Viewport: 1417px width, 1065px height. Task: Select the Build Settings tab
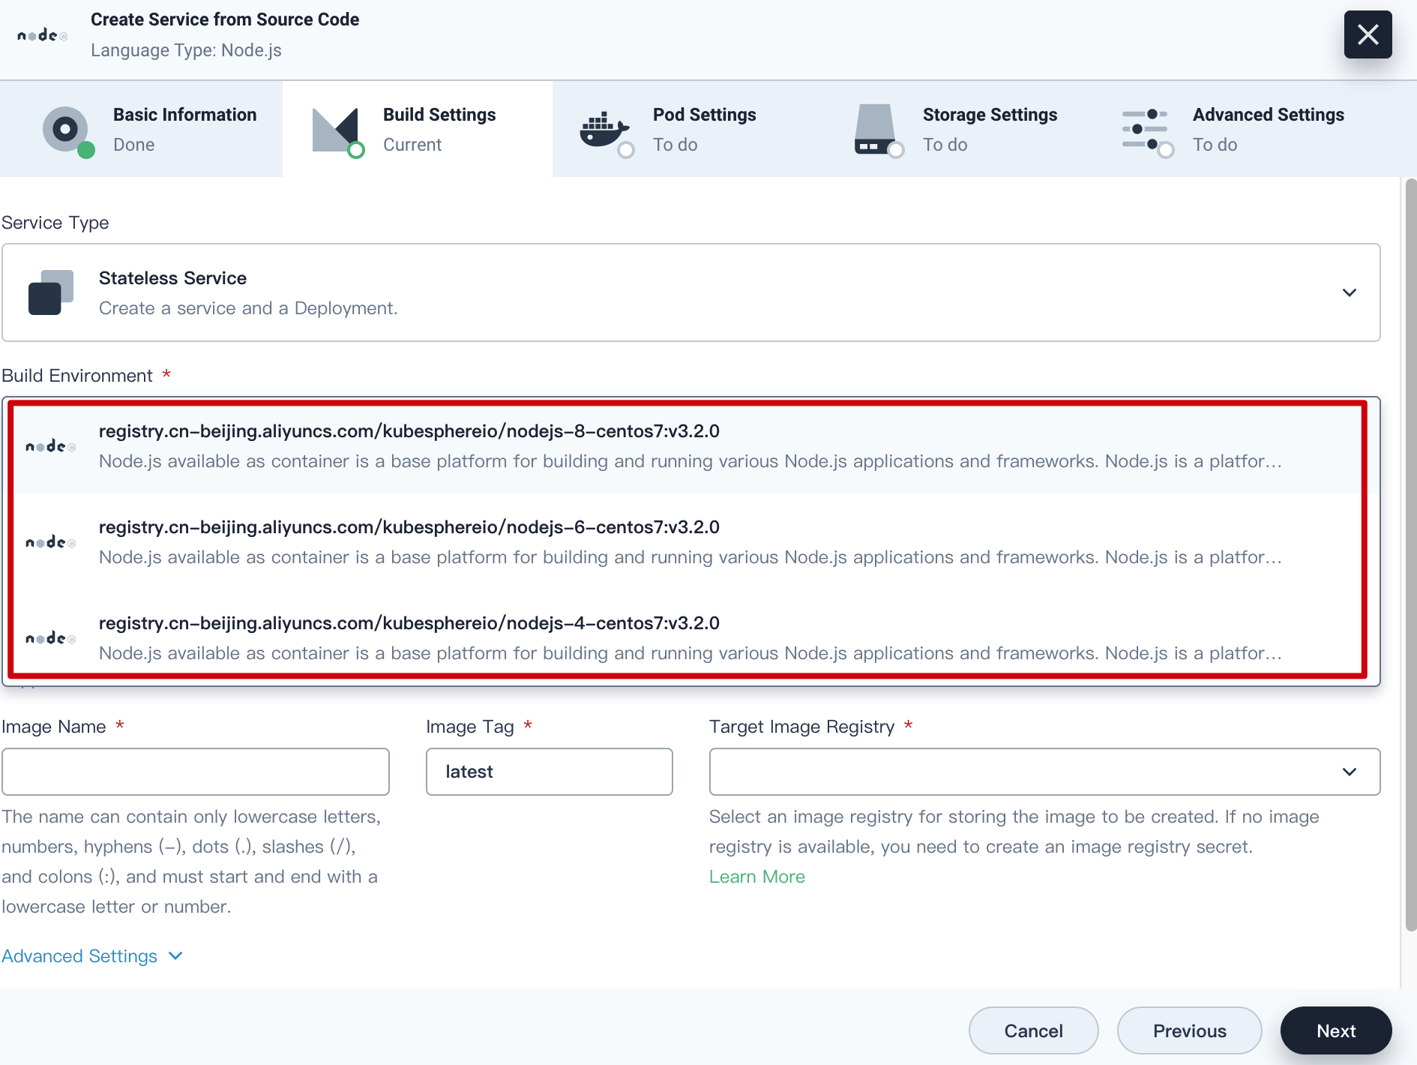(418, 129)
